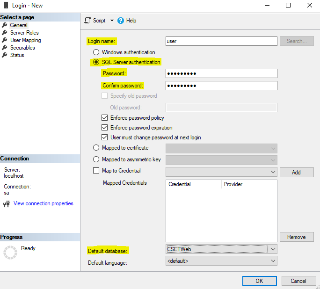Click the Credential column header
This screenshot has width=320, height=289.
point(194,184)
